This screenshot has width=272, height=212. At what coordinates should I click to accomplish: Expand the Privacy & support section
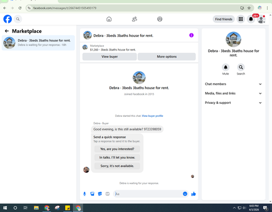click(x=233, y=103)
